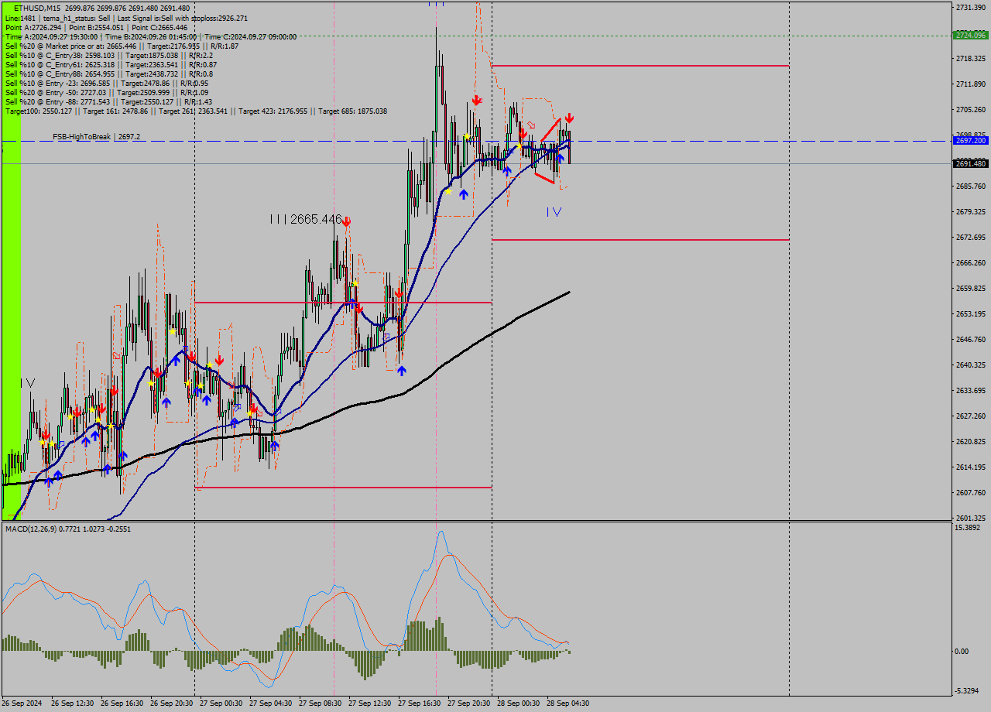Click the '26 Sep 20:30' time label

tap(172, 703)
